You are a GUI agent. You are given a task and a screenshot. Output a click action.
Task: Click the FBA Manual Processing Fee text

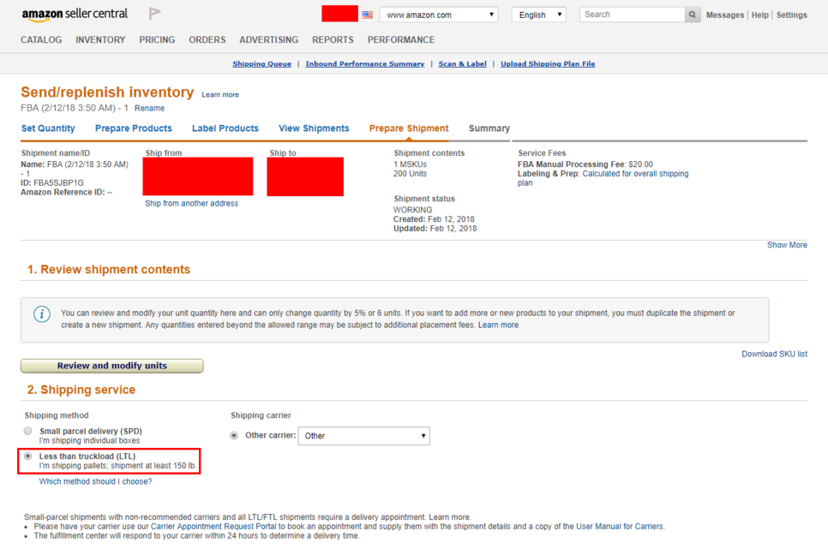[572, 164]
